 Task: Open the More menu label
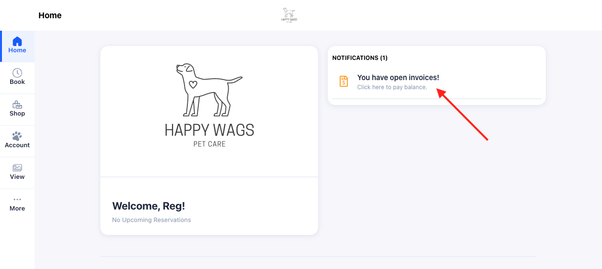click(x=17, y=209)
